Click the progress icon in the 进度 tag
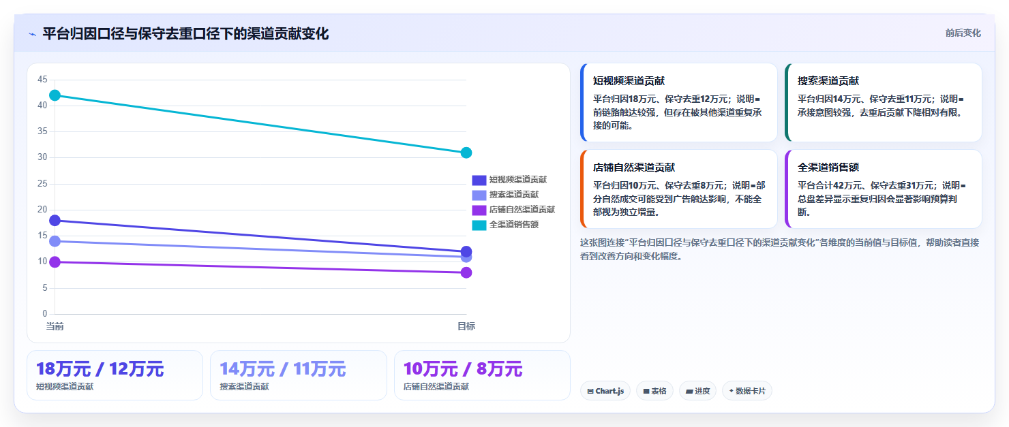Image resolution: width=1009 pixels, height=427 pixels. [x=689, y=392]
